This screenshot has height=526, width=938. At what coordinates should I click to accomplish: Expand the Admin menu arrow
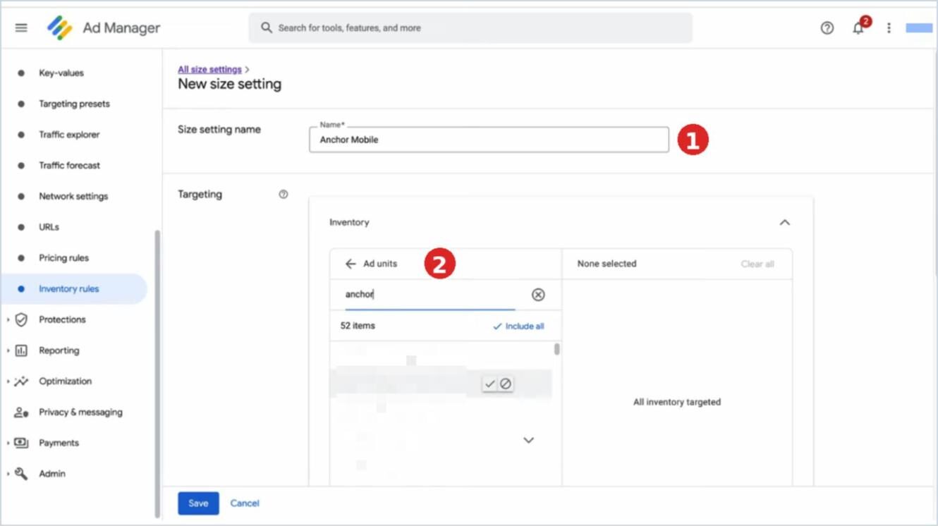8,474
